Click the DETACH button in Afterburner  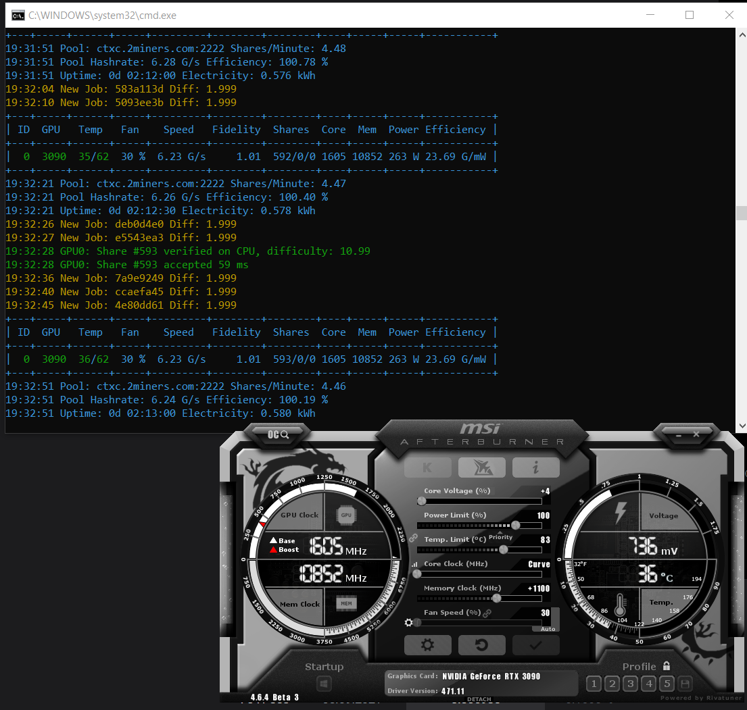click(x=479, y=699)
